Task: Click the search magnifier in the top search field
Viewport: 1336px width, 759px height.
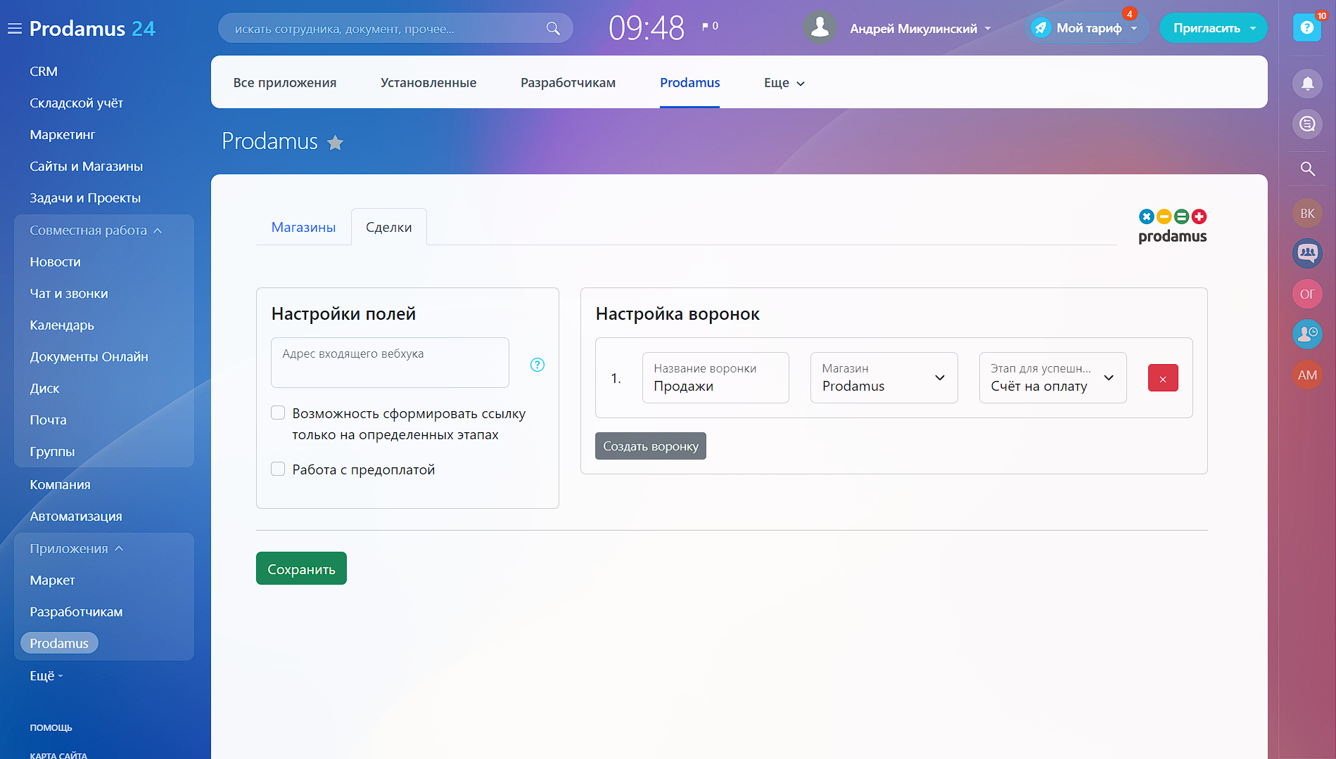Action: click(553, 28)
